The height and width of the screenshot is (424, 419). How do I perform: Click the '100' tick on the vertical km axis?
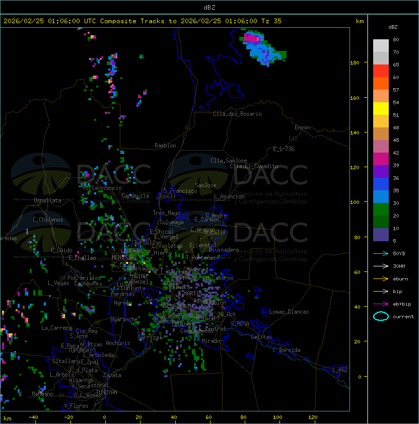pyautogui.click(x=355, y=202)
